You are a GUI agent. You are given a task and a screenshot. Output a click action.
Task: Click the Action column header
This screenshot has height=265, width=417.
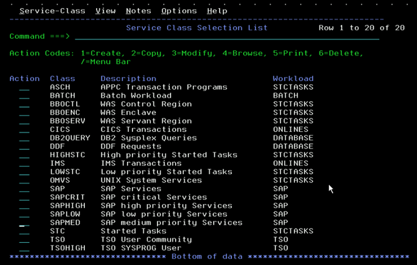[x=25, y=78]
